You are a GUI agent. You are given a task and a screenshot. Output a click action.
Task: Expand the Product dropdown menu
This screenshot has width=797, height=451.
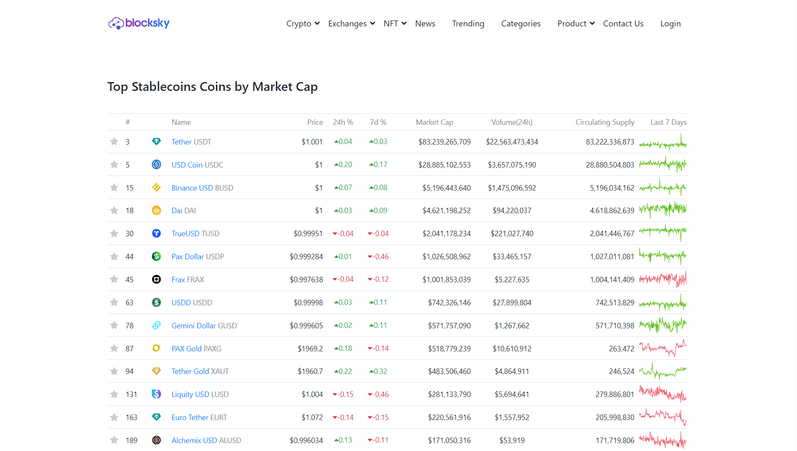click(576, 23)
